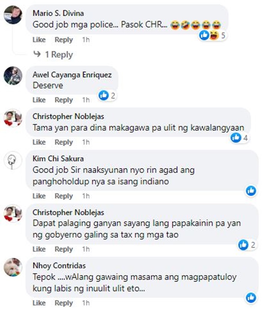This screenshot has width=280, height=310.
Task: Open Awel Cayanga Enriquez's avatar
Action: point(13,76)
